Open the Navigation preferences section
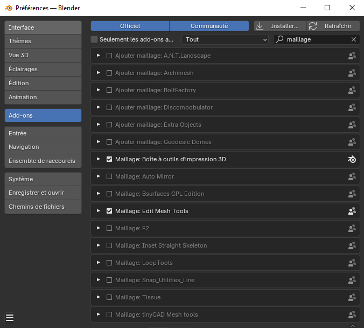The width and height of the screenshot is (364, 328). [x=43, y=147]
